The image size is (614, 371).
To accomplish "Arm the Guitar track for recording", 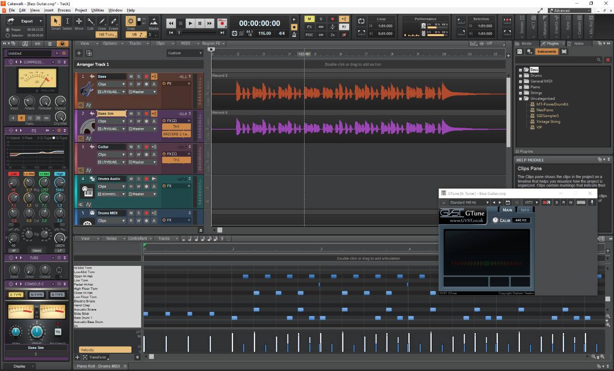I will 146,147.
